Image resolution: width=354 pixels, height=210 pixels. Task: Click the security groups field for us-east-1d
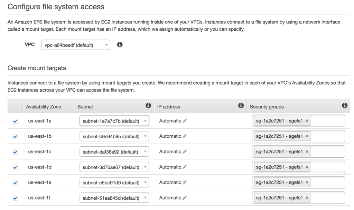click(327, 167)
